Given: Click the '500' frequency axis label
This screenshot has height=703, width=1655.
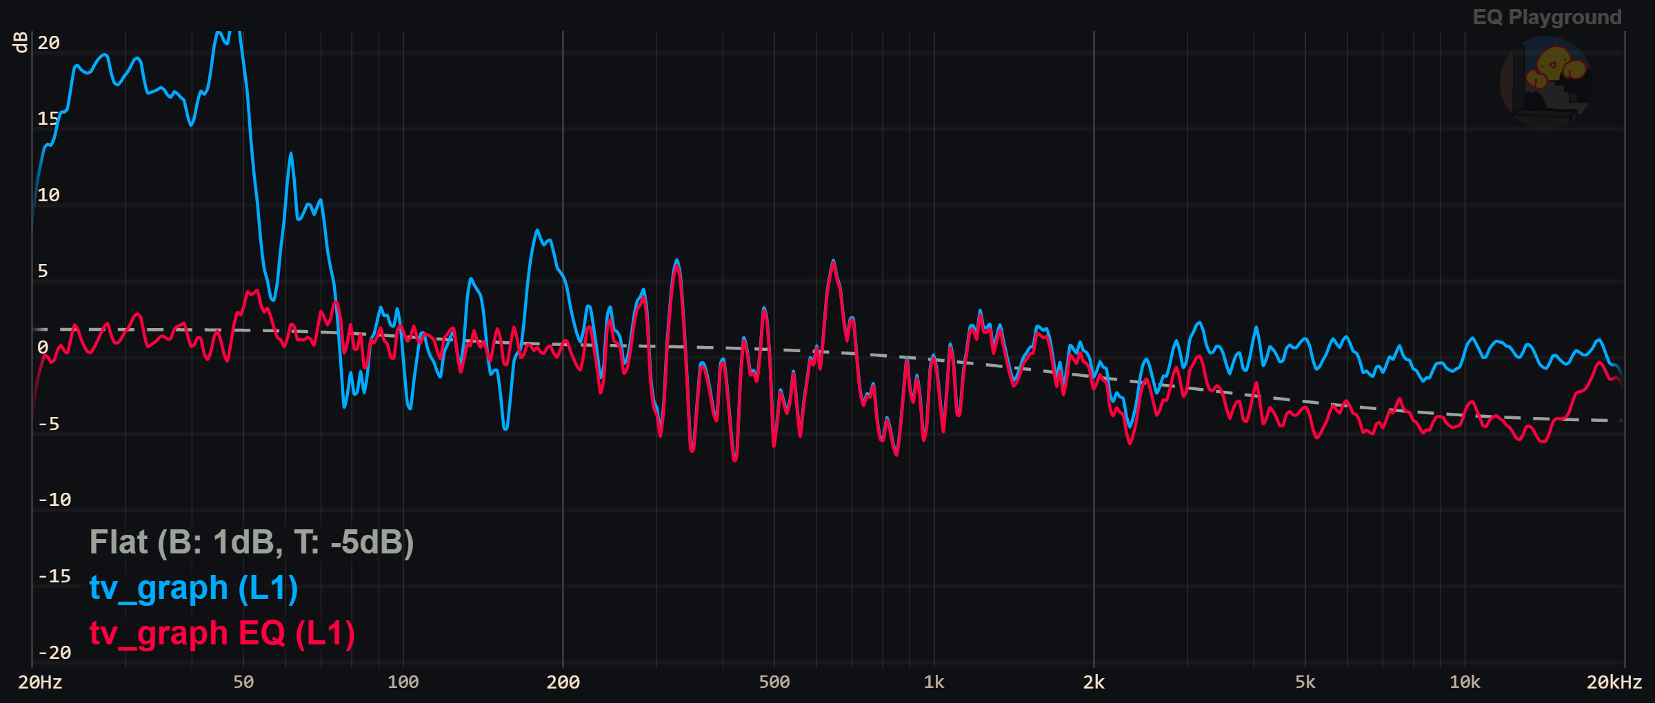Looking at the screenshot, I should 774,682.
